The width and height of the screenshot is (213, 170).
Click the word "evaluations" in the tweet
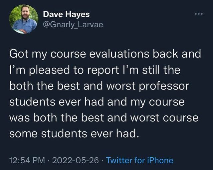tap(119, 54)
